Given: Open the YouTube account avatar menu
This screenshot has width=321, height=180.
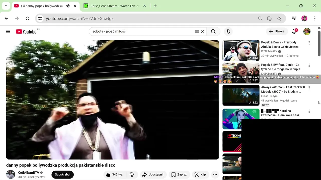Looking at the screenshot, I should coord(307,31).
